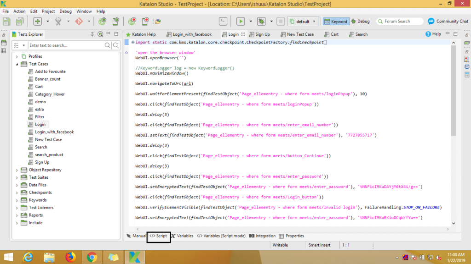The height and width of the screenshot is (264, 471).
Task: Open the search filter dropdown in Tests Explorer
Action: tap(23, 45)
